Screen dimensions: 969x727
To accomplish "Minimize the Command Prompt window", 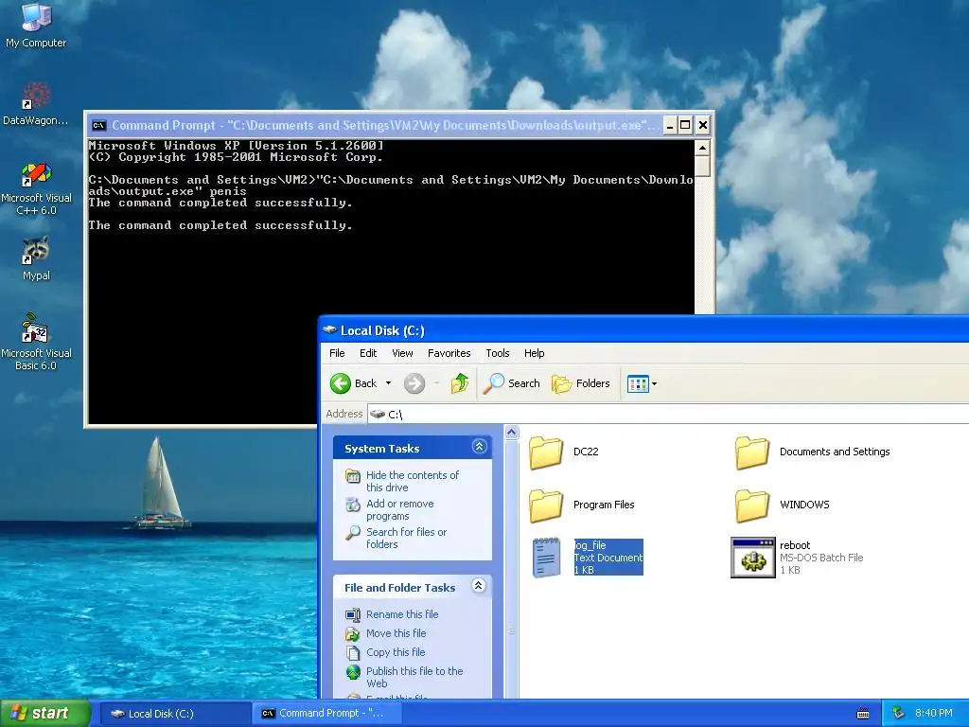I will [670, 126].
